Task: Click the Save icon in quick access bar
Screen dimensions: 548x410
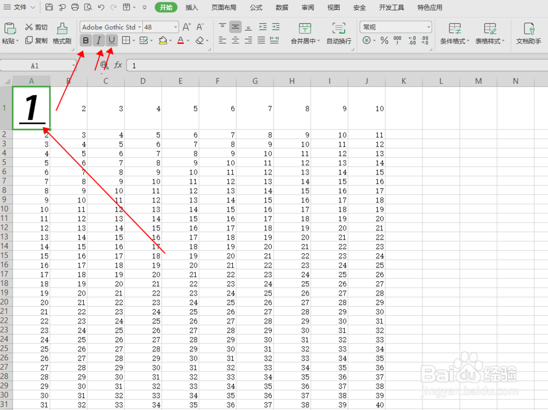Action: 49,7
